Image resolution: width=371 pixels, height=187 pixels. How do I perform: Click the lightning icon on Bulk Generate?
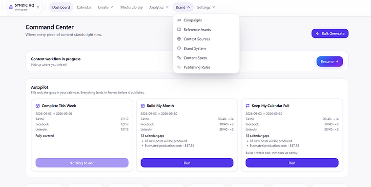coord(318,34)
